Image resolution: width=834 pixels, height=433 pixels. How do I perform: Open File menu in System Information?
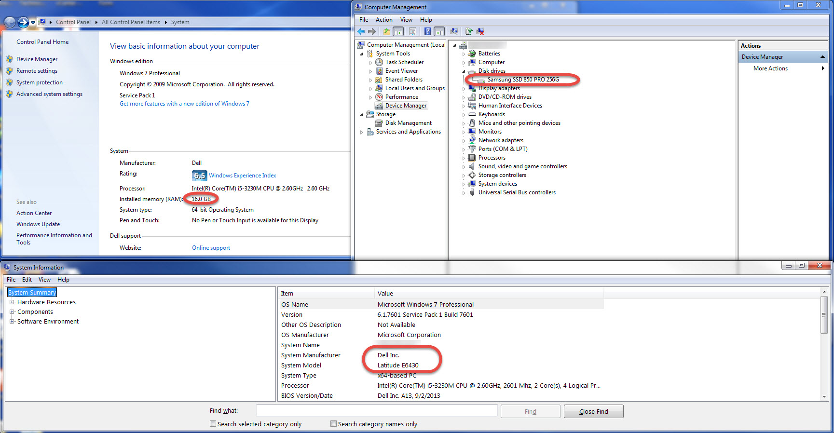click(x=11, y=280)
